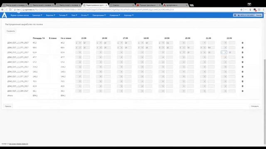This screenshot has height=149, width=266.
Task: Delete row ДЗМ_СЕЛ_1_1_070_2017 with its trash icon
Action: tap(242, 43)
